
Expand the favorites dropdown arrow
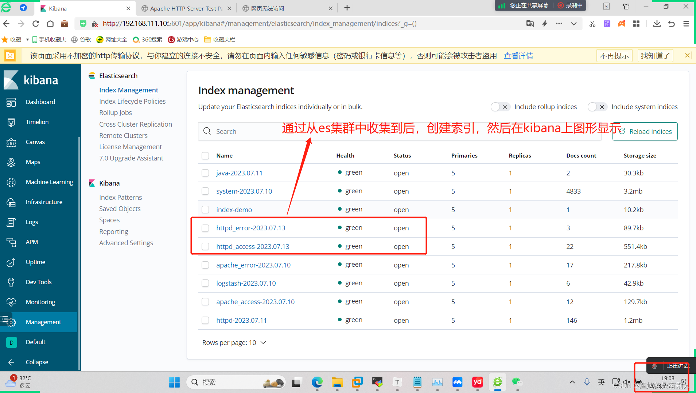click(x=27, y=39)
